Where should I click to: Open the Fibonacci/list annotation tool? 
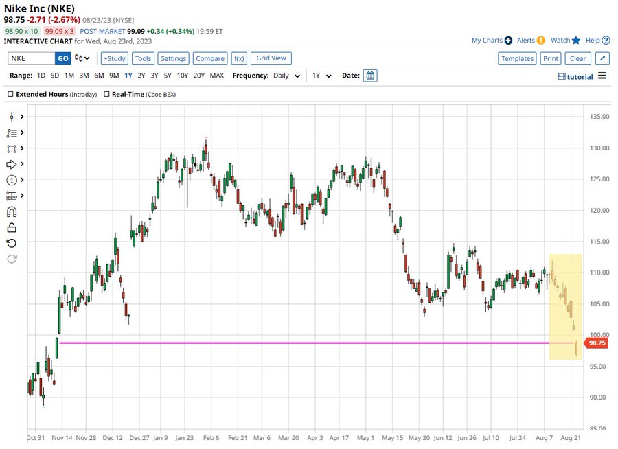[12, 133]
